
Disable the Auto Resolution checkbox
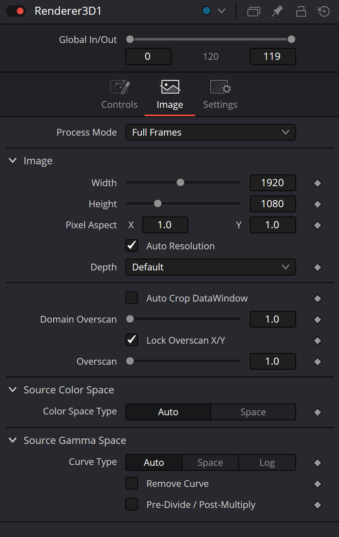[132, 246]
